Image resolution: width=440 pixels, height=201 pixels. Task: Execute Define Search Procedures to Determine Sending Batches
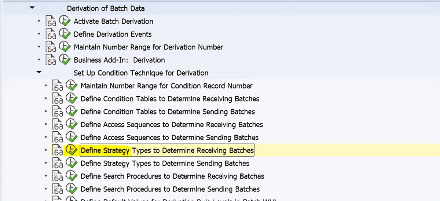[71, 189]
